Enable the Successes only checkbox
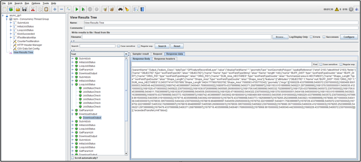This screenshot has height=162, width=361. [x=324, y=37]
